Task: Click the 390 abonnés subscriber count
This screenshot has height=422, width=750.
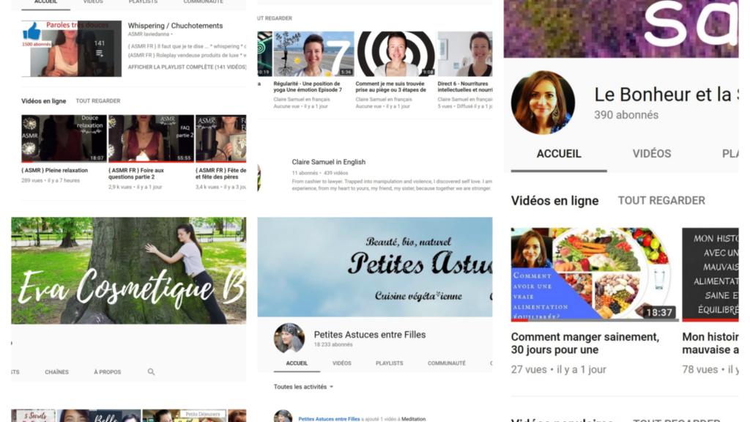Action: [626, 115]
